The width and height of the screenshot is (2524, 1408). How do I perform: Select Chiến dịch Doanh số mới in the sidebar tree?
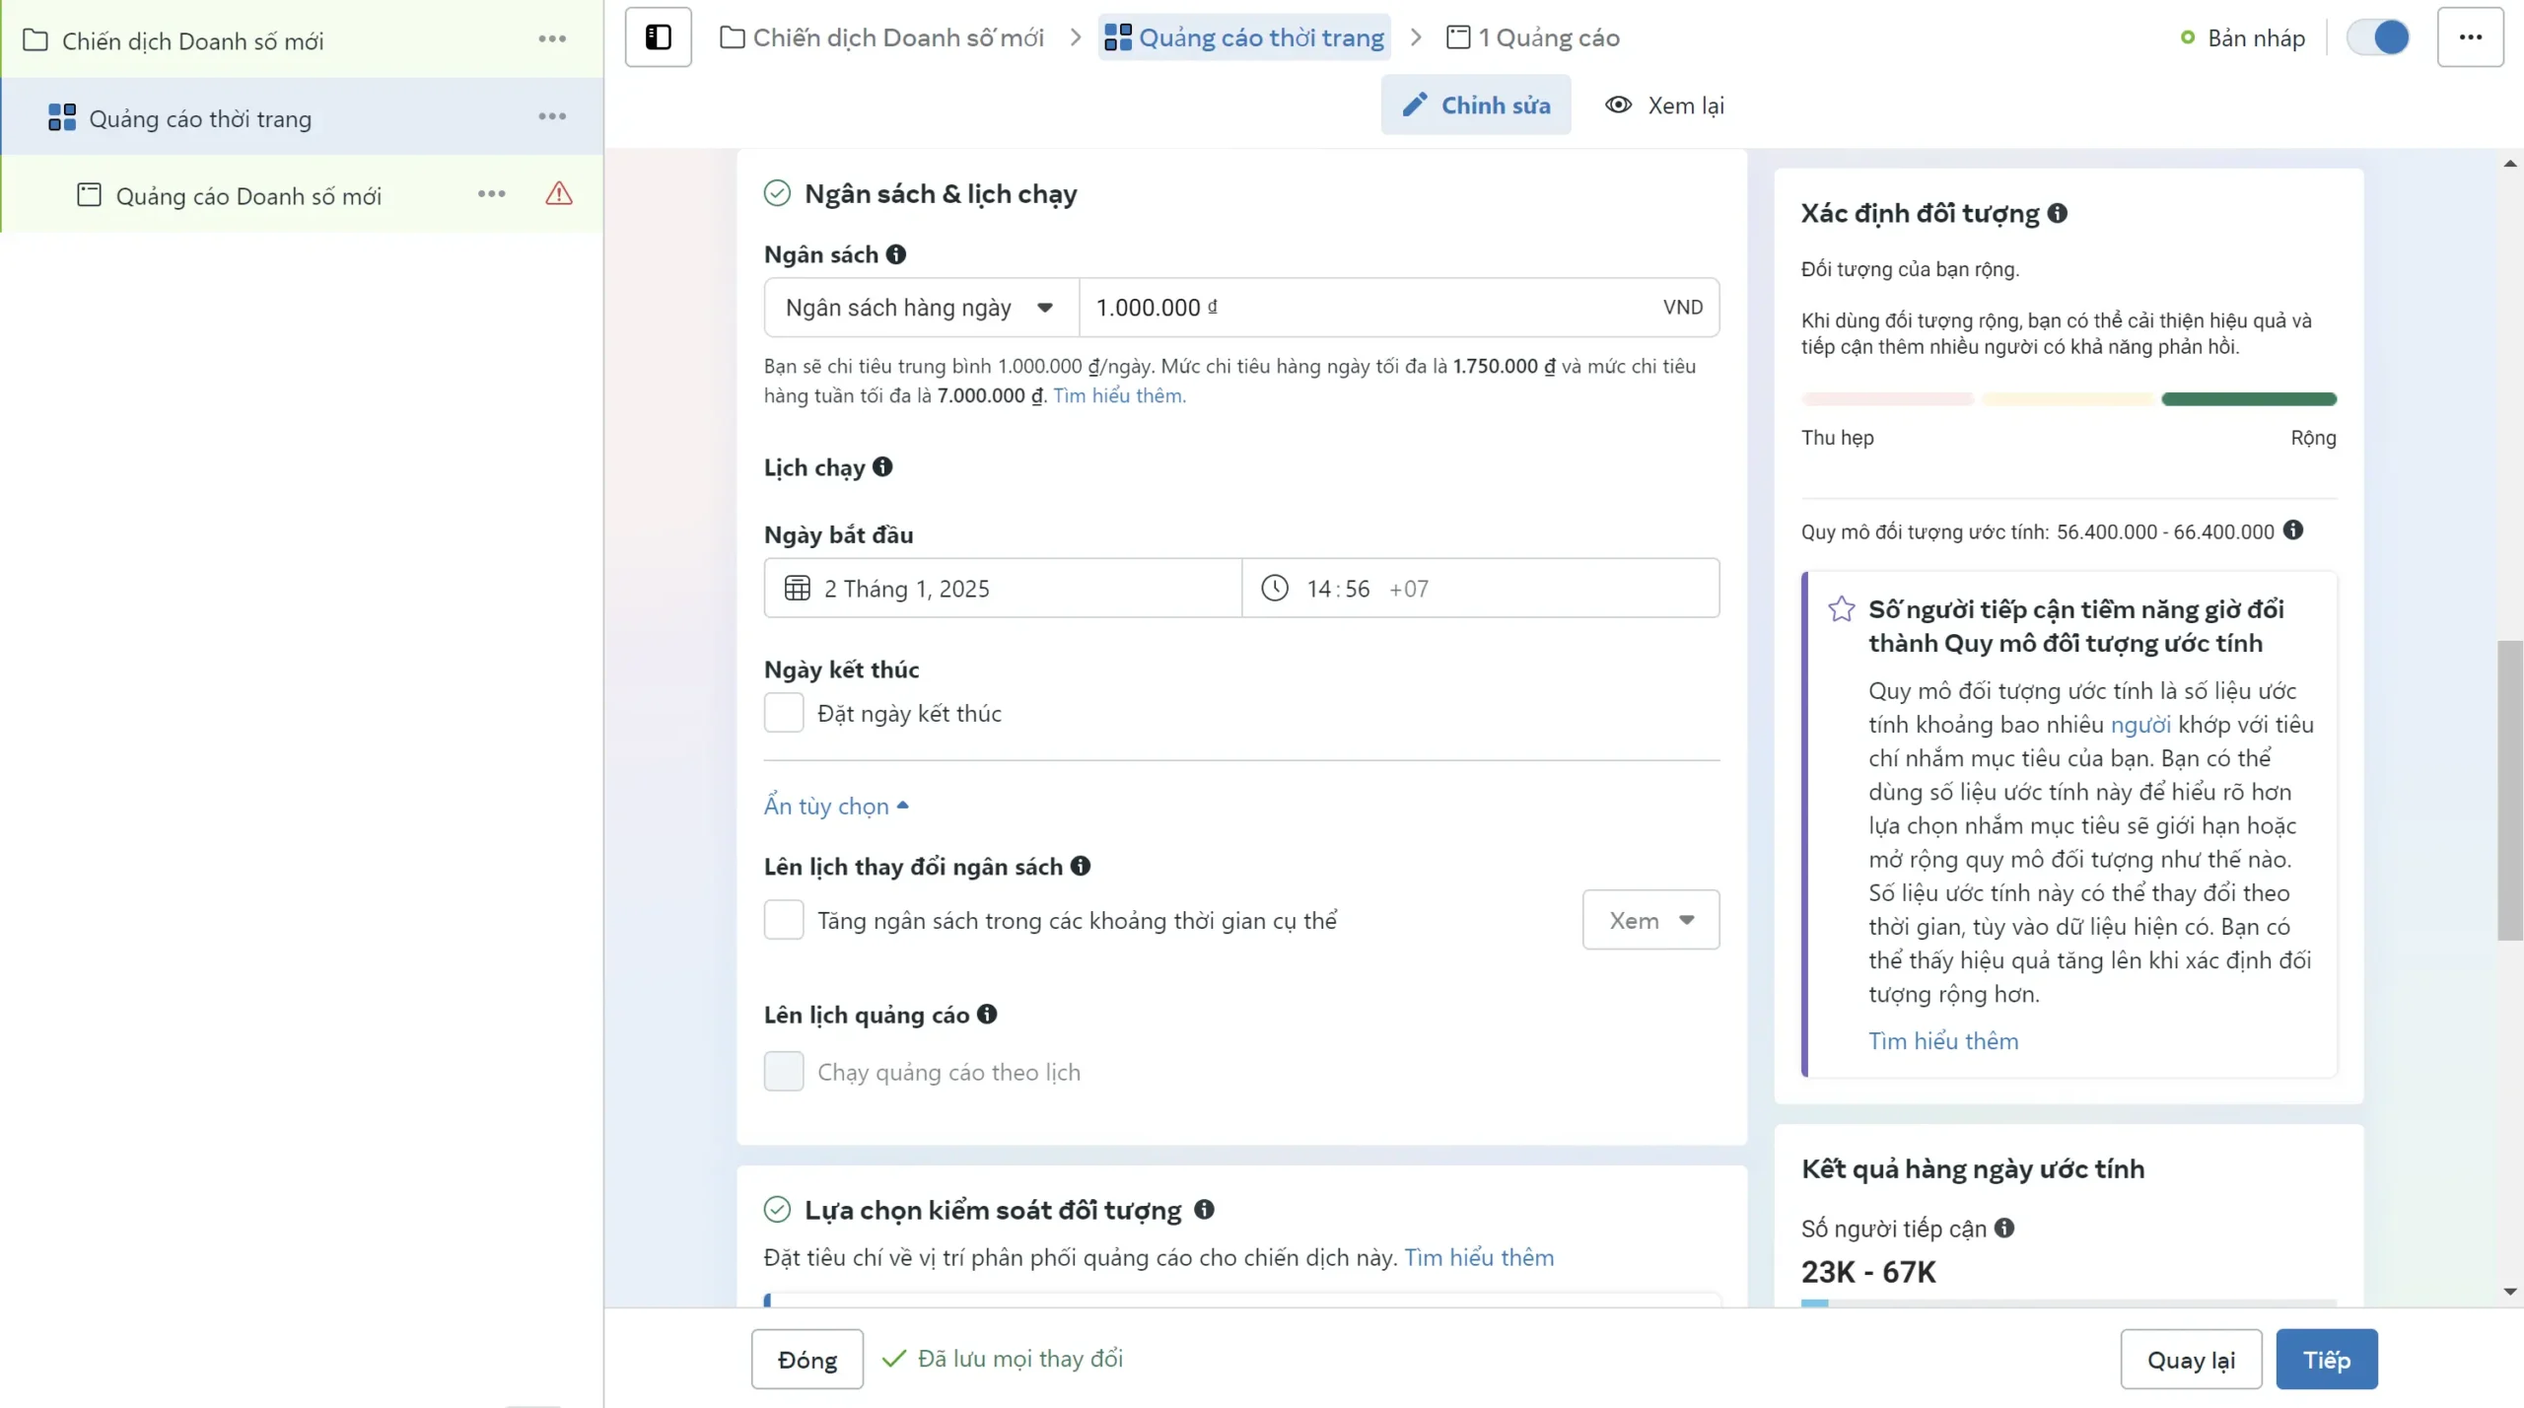pyautogui.click(x=192, y=40)
